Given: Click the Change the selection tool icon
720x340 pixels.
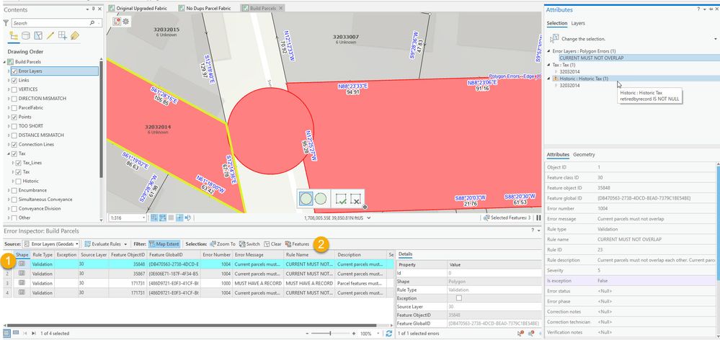Looking at the screenshot, I should (x=554, y=39).
